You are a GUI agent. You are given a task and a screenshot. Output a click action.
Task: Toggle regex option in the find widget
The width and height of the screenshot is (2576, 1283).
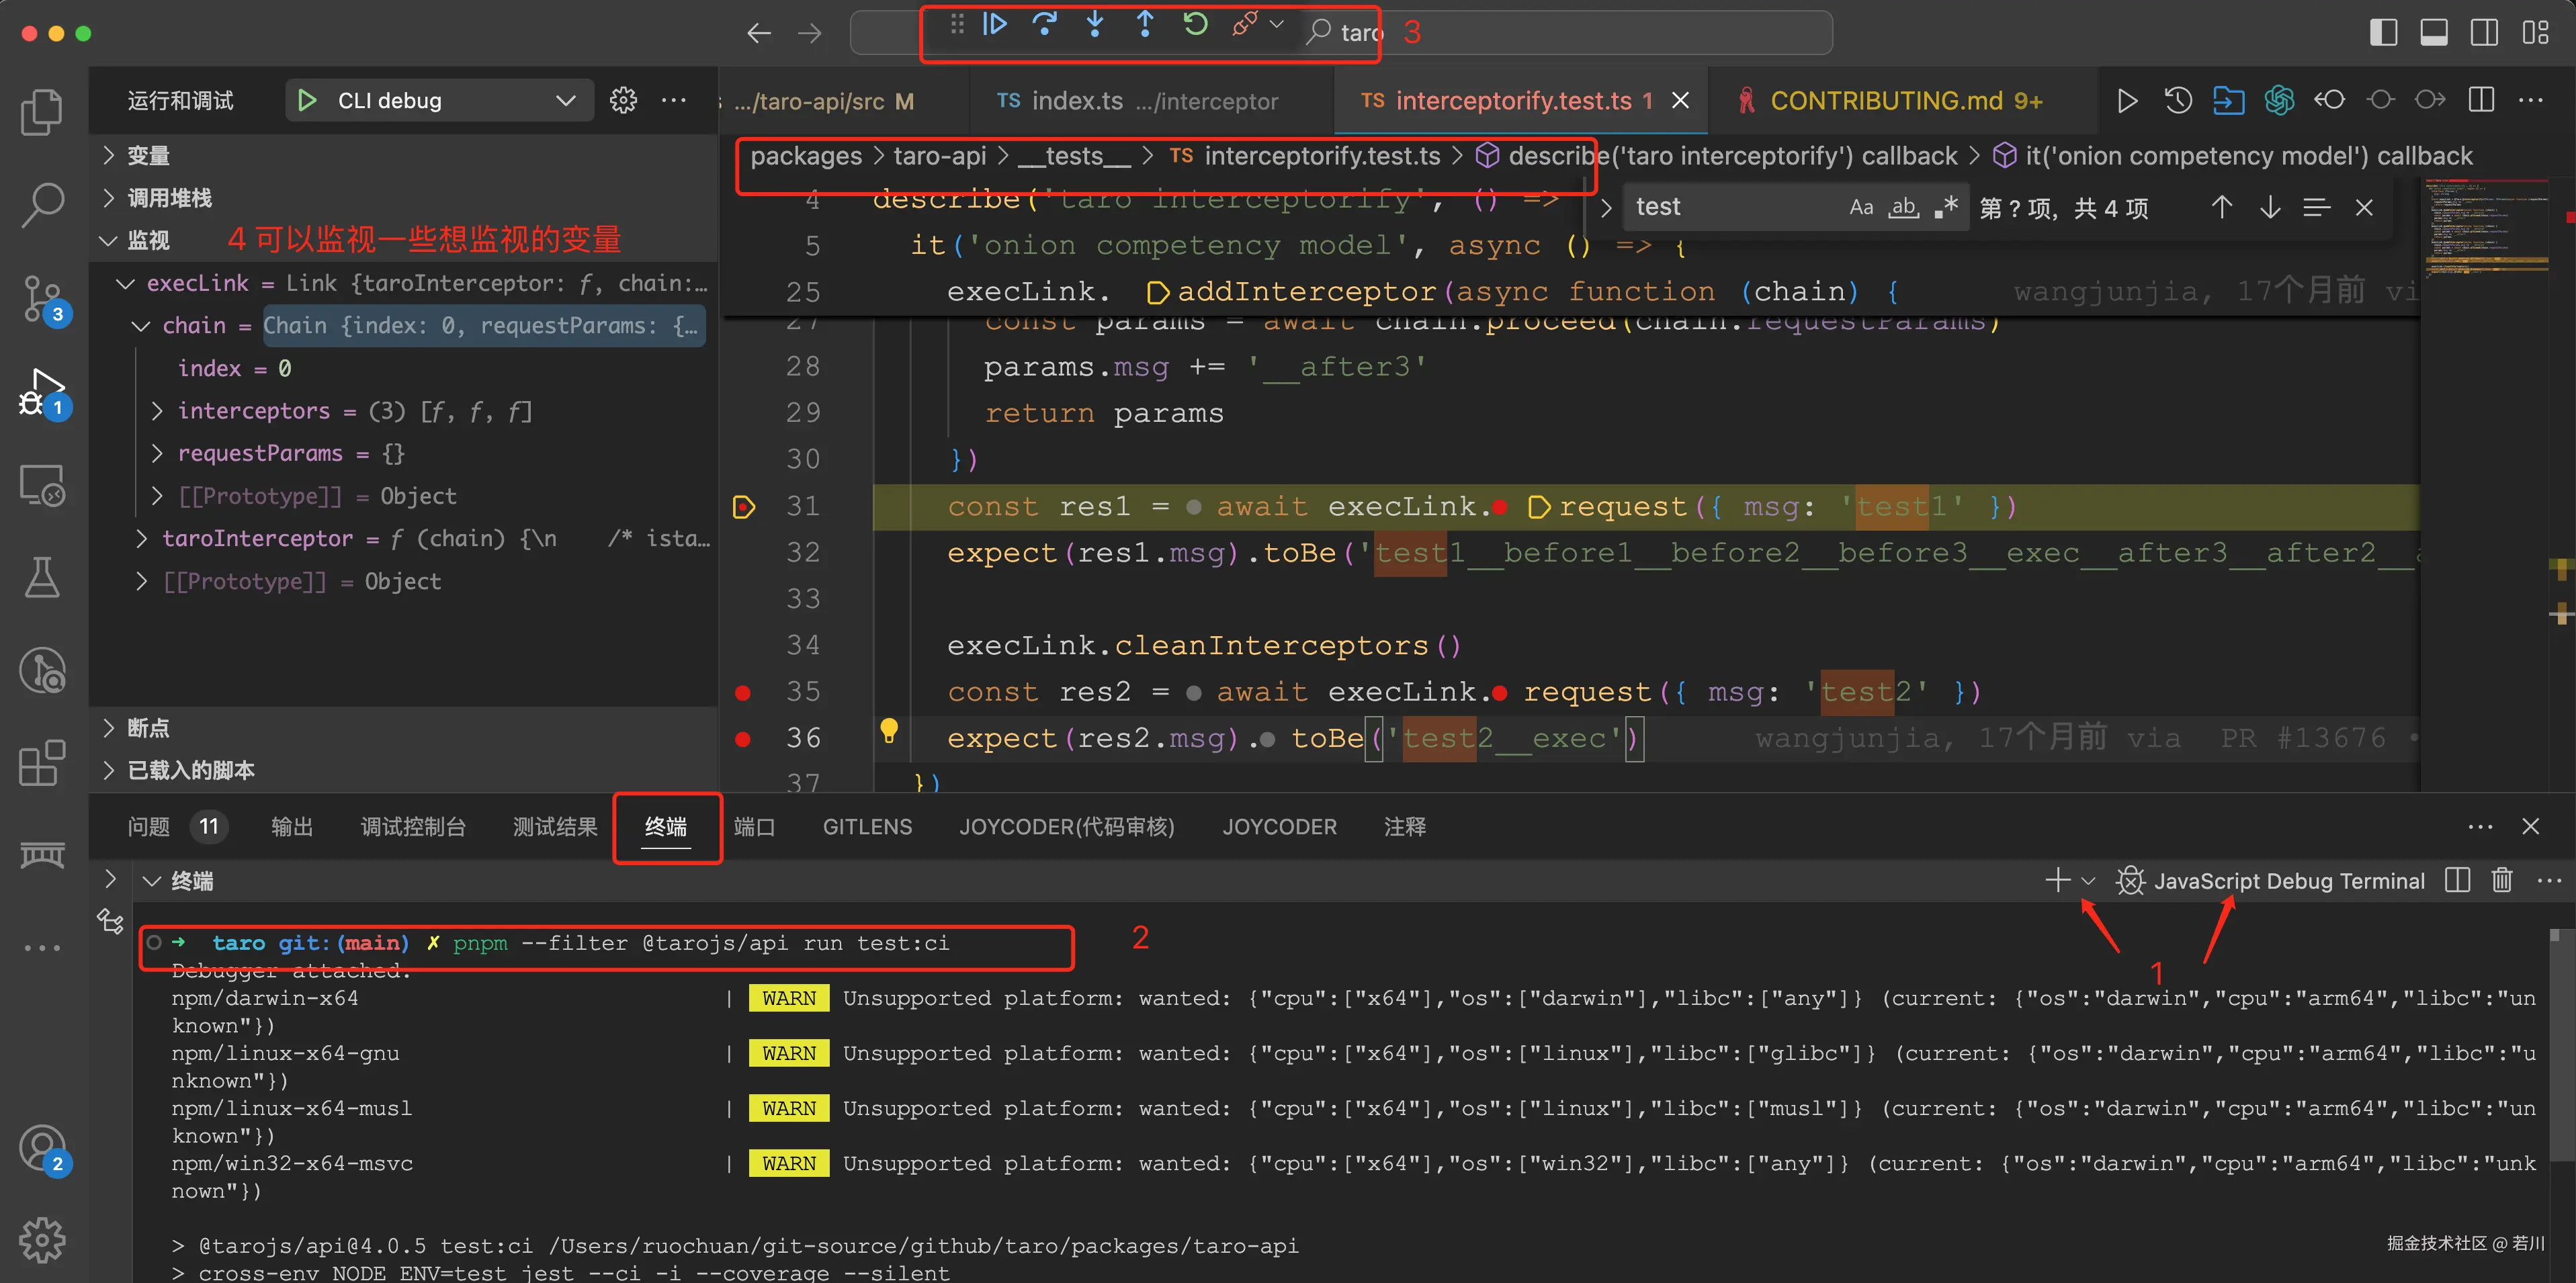[1946, 207]
